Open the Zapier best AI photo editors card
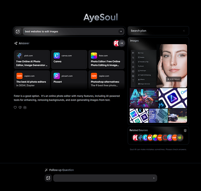The width and height of the screenshot is (201, 191). click(32, 80)
